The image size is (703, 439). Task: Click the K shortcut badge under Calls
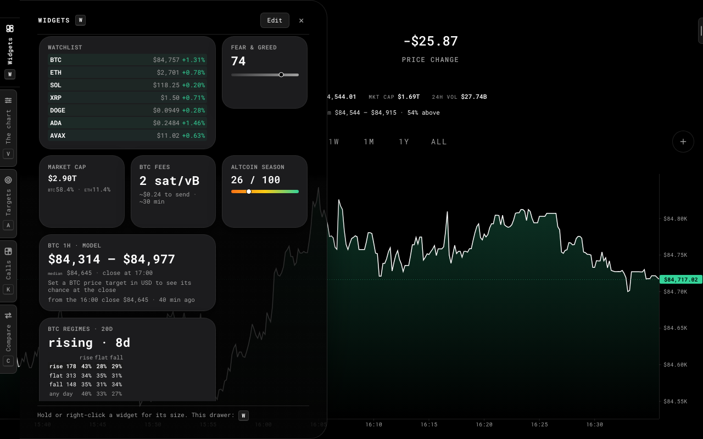pyautogui.click(x=8, y=289)
